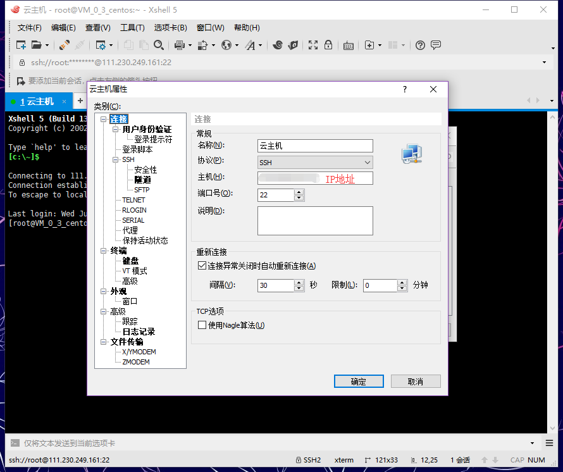Collapse the 高级 tree node
The height and width of the screenshot is (472, 563).
coord(103,311)
